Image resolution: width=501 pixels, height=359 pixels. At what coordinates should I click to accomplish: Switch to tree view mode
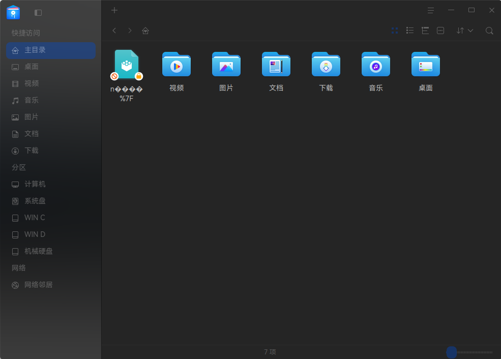(x=425, y=31)
